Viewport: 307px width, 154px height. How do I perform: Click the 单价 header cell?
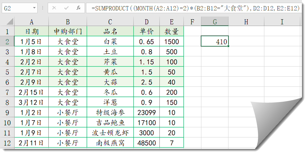pyautogui.click(x=147, y=31)
